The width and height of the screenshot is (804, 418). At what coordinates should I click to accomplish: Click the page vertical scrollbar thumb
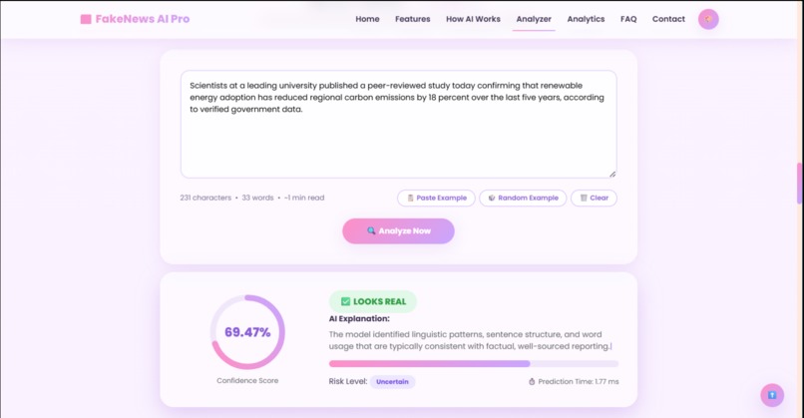click(x=799, y=184)
